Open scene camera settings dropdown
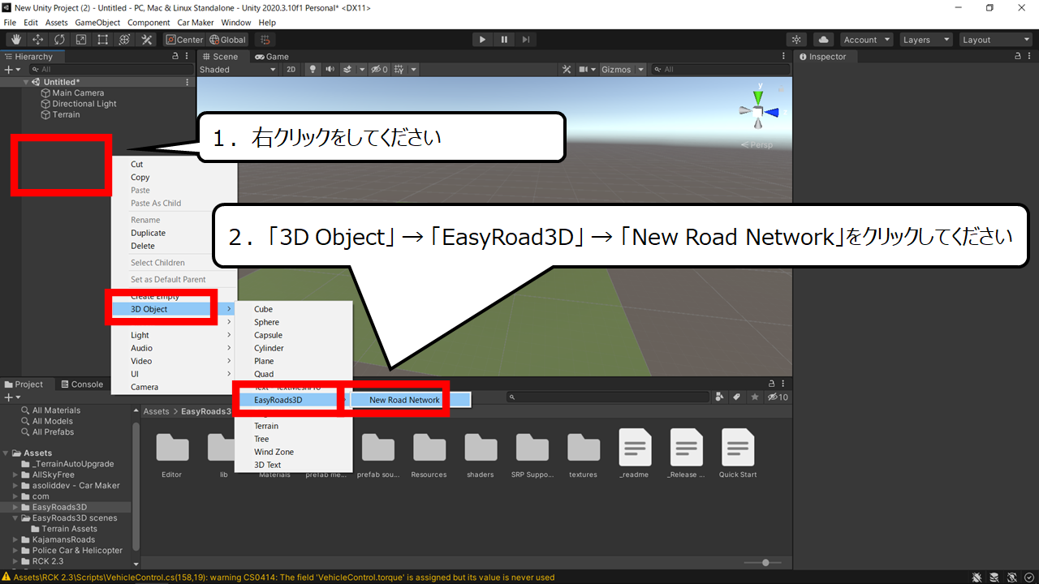The image size is (1039, 584). 587,70
